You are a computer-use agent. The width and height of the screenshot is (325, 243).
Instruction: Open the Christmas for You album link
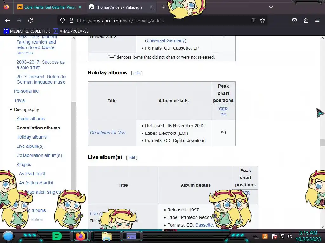(x=108, y=133)
